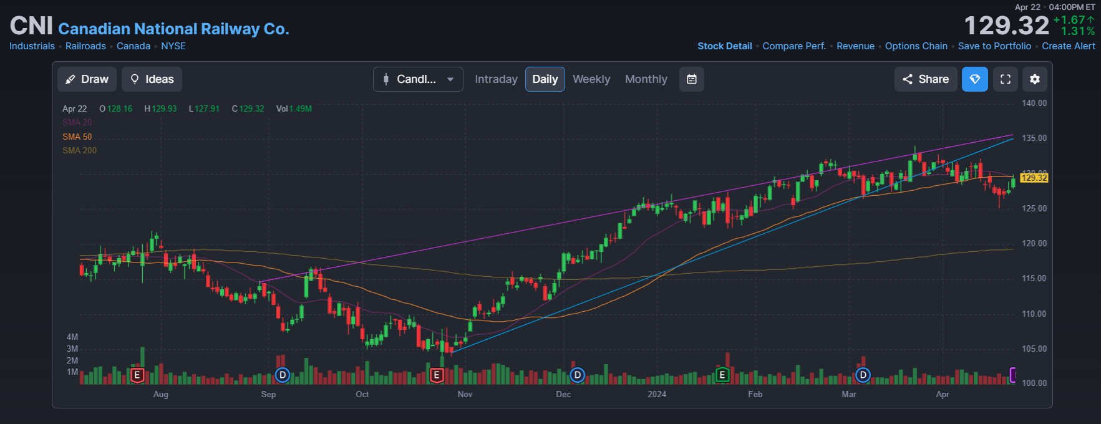
Task: Click the 4M volume axis label
Action: [x=72, y=337]
